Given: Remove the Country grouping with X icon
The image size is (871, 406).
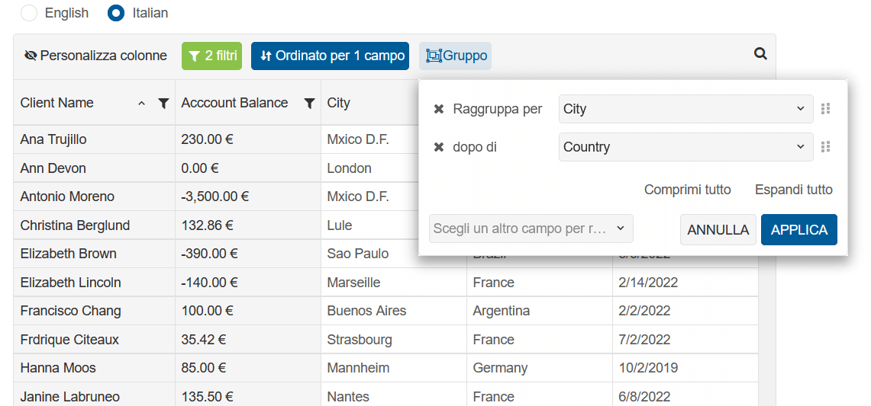Looking at the screenshot, I should pyautogui.click(x=439, y=147).
